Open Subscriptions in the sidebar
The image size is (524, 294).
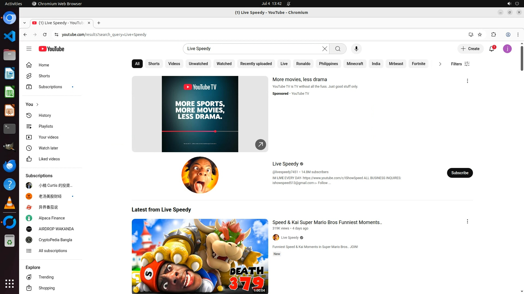click(50, 87)
